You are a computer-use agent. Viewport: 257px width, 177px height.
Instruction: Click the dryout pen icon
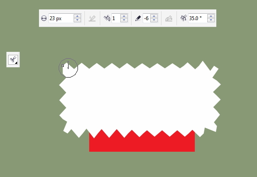click(x=138, y=18)
